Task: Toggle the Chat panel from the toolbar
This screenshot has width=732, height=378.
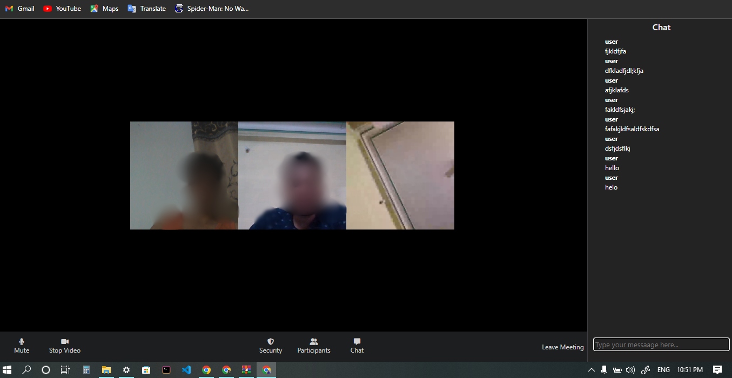Action: coord(357,346)
